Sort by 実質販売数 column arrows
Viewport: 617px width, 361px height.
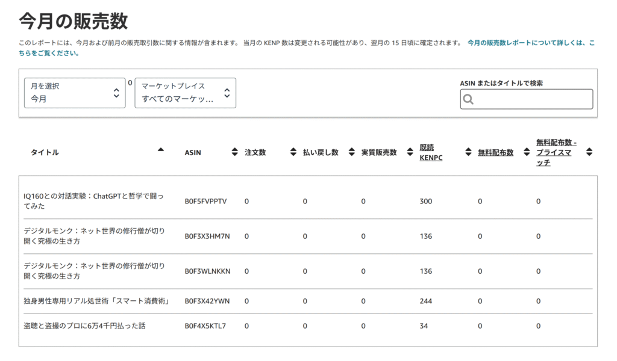[x=410, y=152]
